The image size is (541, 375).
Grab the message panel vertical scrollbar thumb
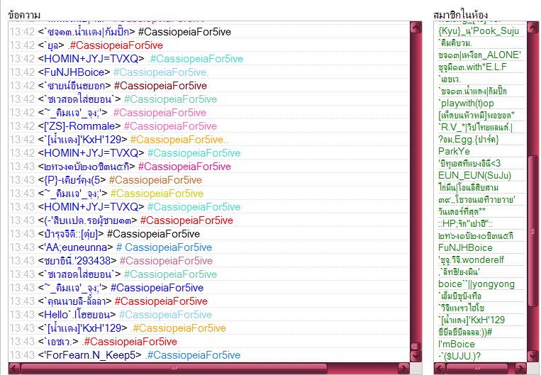pos(415,346)
